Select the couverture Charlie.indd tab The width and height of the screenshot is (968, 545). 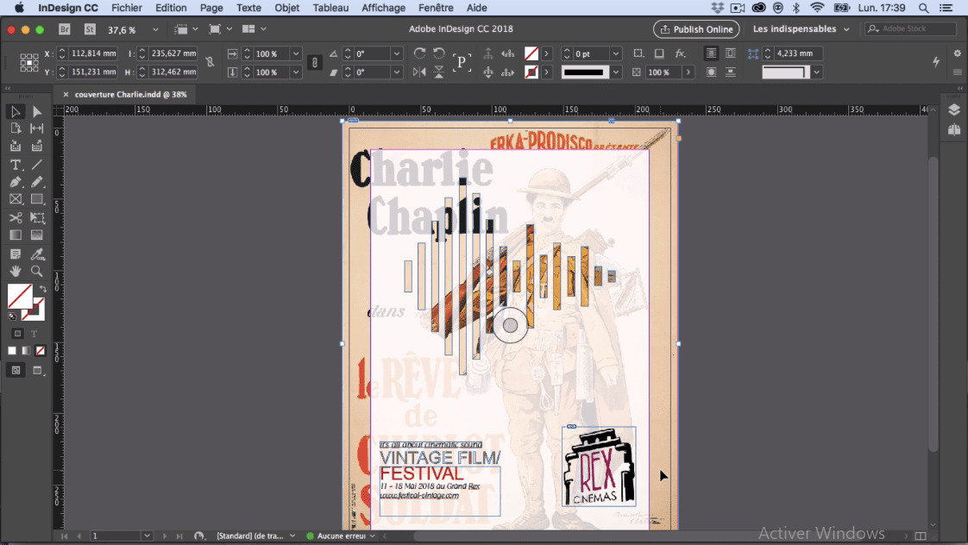pyautogui.click(x=130, y=95)
